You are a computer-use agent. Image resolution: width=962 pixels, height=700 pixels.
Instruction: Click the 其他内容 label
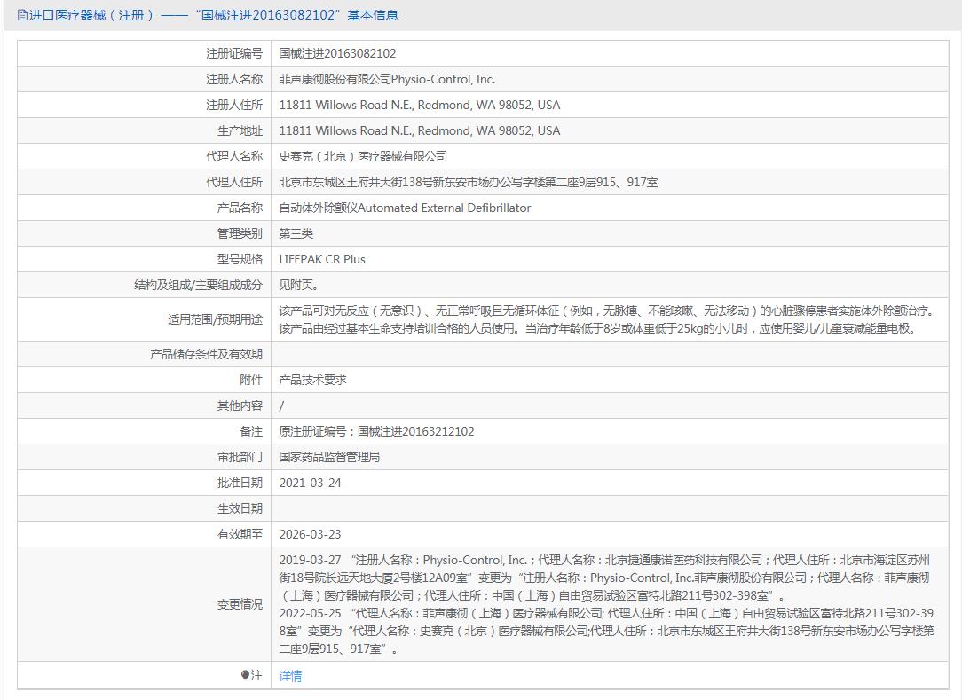tap(240, 405)
